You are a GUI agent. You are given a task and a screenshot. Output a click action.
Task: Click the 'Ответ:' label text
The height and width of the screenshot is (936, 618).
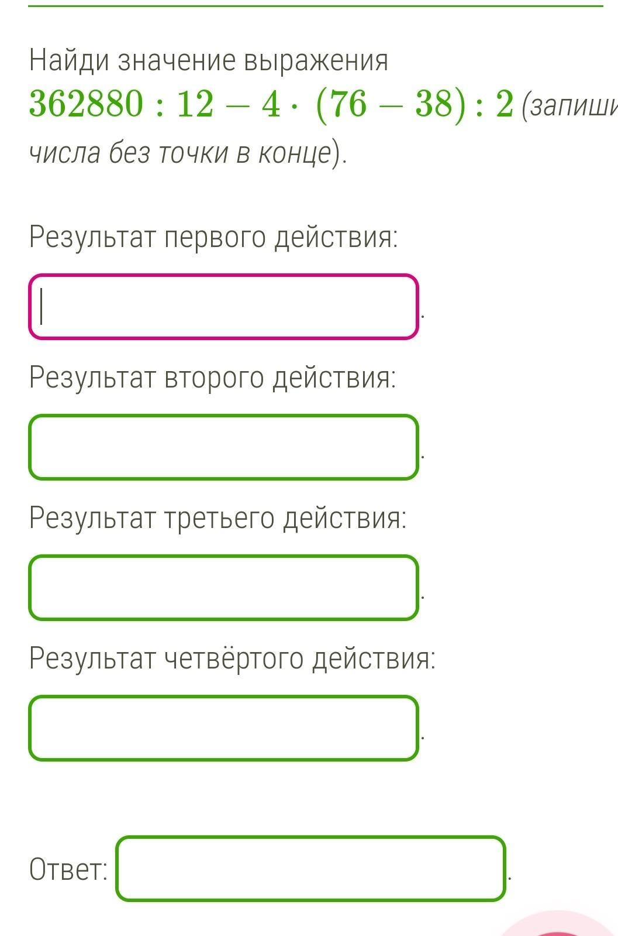(68, 869)
